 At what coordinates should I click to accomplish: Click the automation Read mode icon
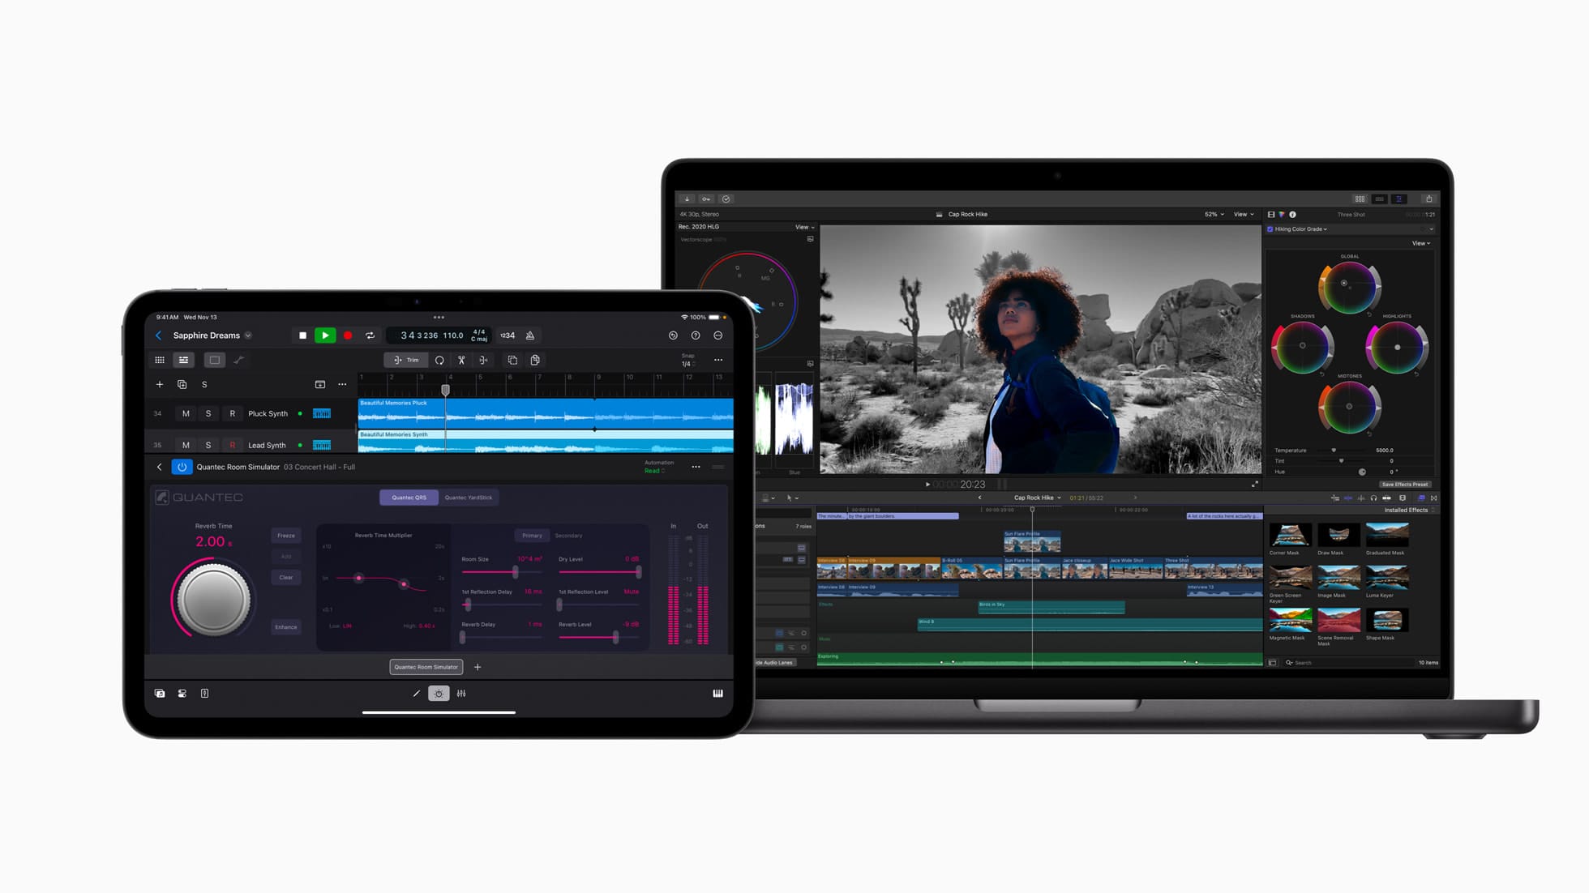click(656, 471)
